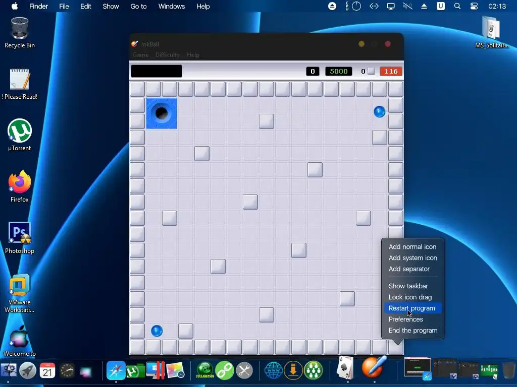
Task: Open the Help menu inside InkBall window
Action: [193, 55]
